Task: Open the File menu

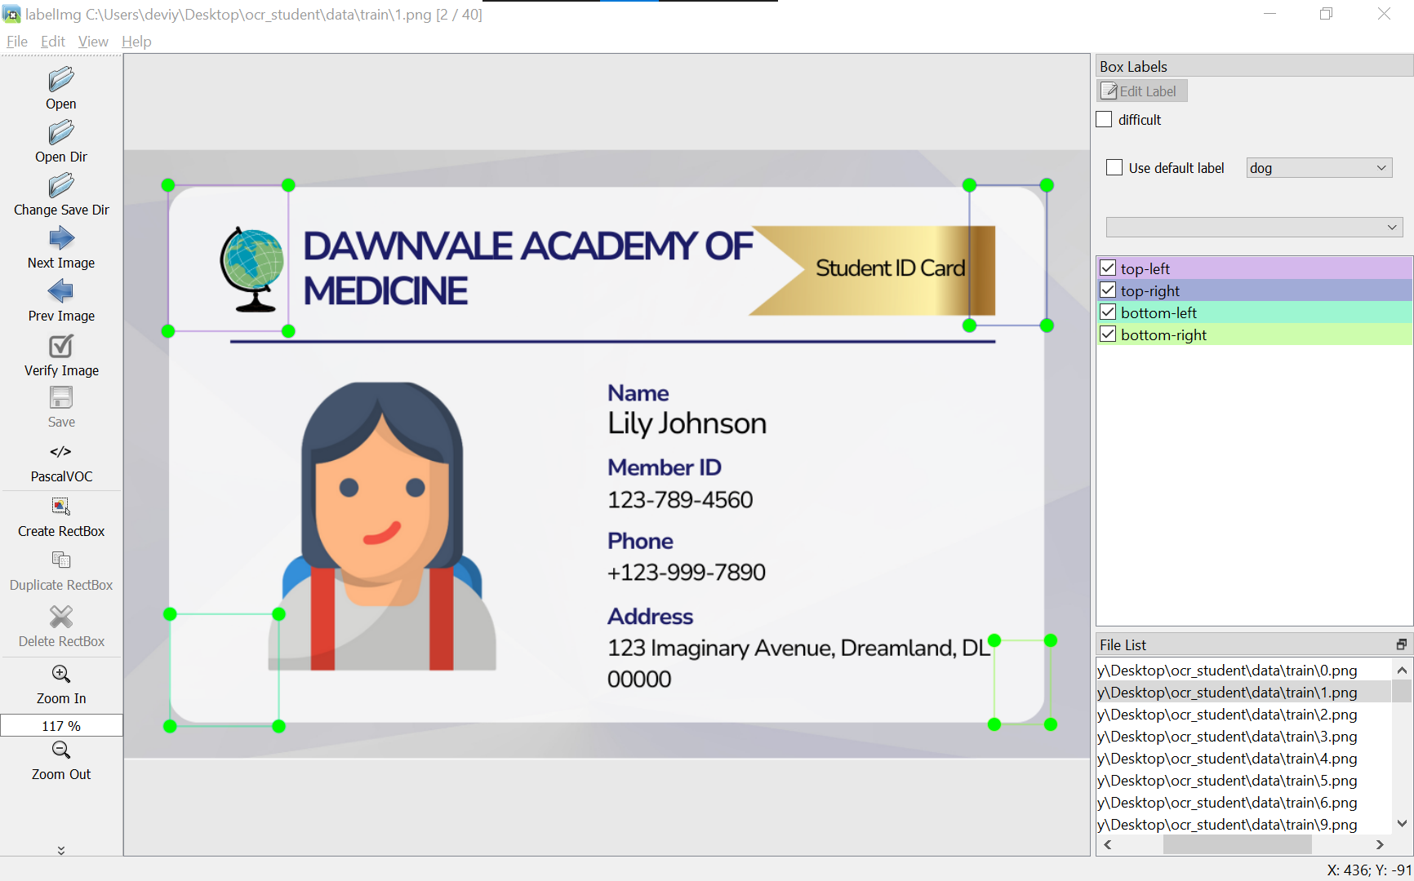Action: (17, 41)
